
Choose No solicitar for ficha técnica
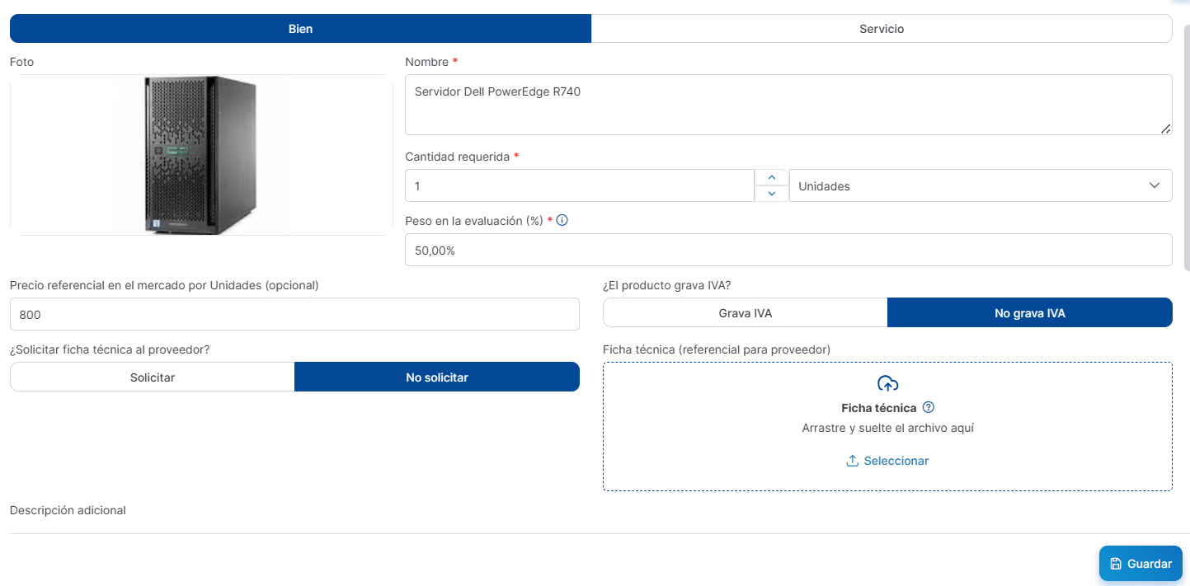tap(436, 377)
